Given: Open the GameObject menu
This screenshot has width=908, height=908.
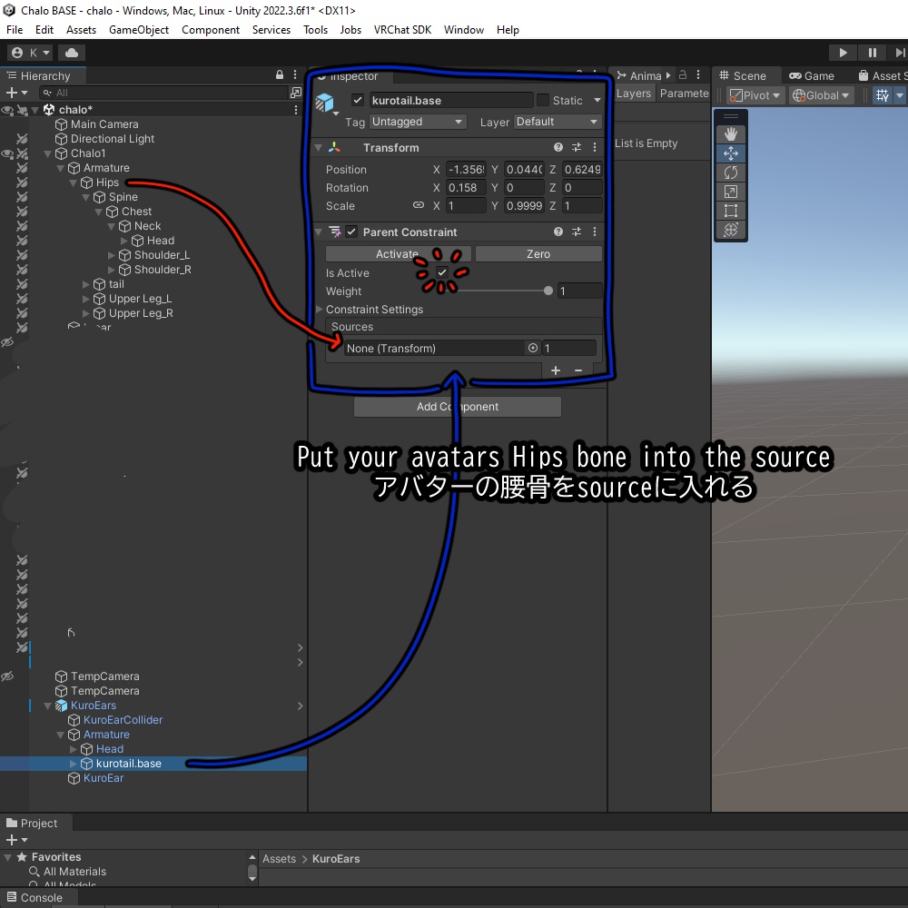Looking at the screenshot, I should click(x=139, y=30).
